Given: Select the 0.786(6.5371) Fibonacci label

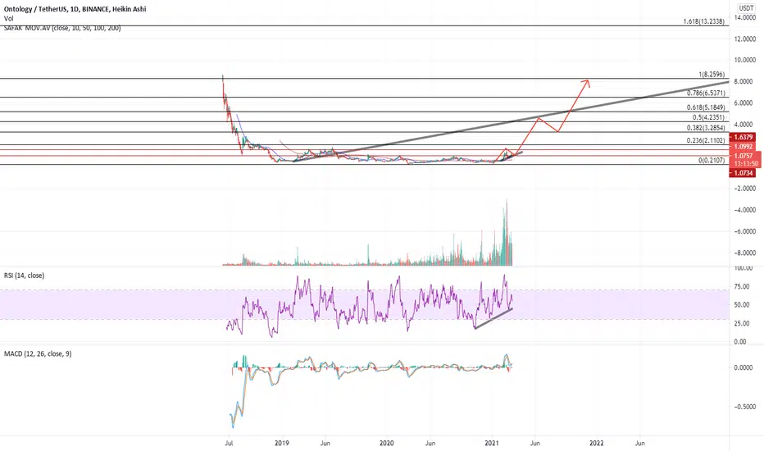Looking at the screenshot, I should pyautogui.click(x=706, y=93).
